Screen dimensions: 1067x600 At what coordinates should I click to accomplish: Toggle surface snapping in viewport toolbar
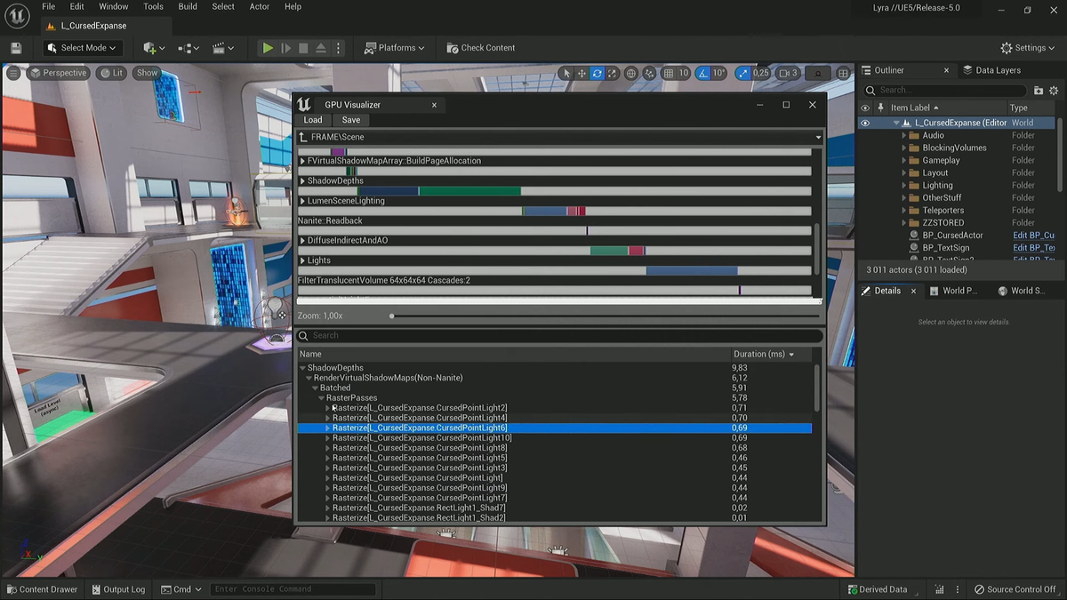pos(650,73)
